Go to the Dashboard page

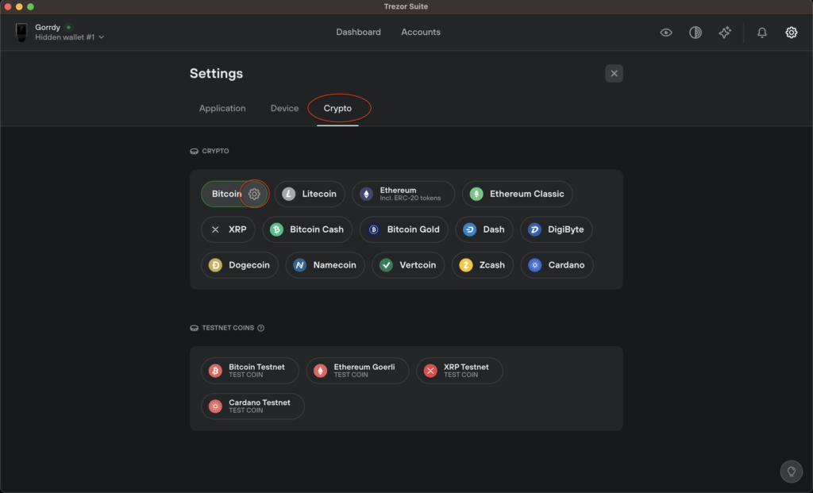[358, 32]
